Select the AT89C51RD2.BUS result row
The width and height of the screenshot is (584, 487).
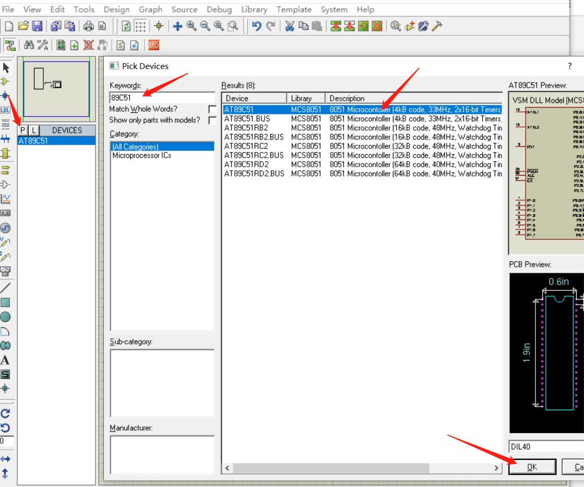[x=362, y=174]
